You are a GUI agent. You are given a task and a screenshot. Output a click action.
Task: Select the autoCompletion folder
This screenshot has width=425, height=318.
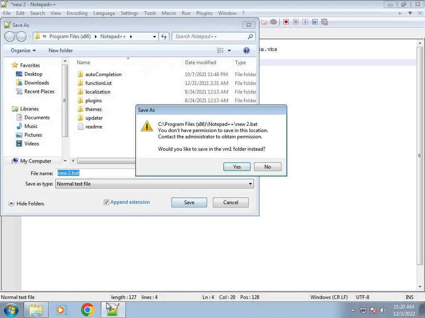(99, 75)
